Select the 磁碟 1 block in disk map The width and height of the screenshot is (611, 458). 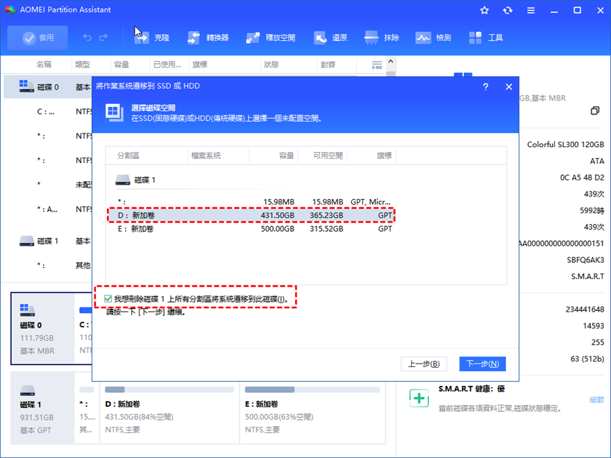(x=42, y=408)
